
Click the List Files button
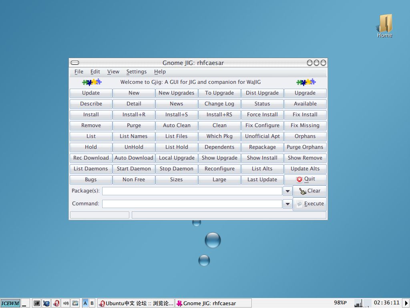[x=177, y=136]
